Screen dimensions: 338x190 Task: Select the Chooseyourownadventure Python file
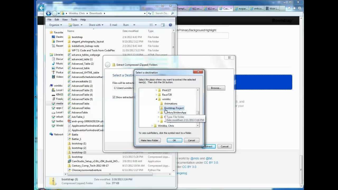[x=87, y=170]
